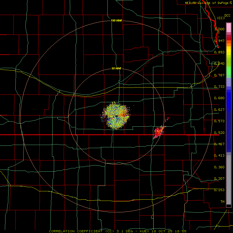This screenshot has height=233, width=233.
Task: Click the 100 NMI range ring label
Action: pyautogui.click(x=116, y=20)
